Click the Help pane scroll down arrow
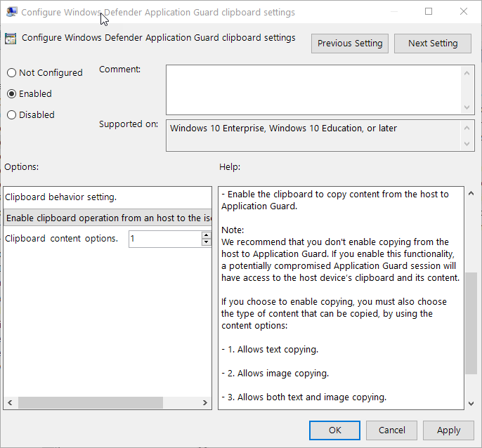 pyautogui.click(x=471, y=404)
